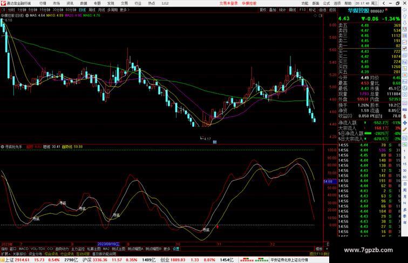This screenshot has width=408, height=263.
Task: Click the left arrow icon in right sidebar
Action: [x=405, y=10]
